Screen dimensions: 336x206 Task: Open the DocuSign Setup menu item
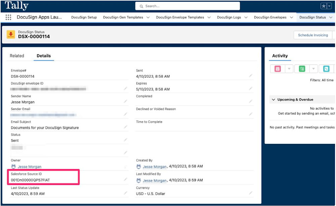click(84, 17)
